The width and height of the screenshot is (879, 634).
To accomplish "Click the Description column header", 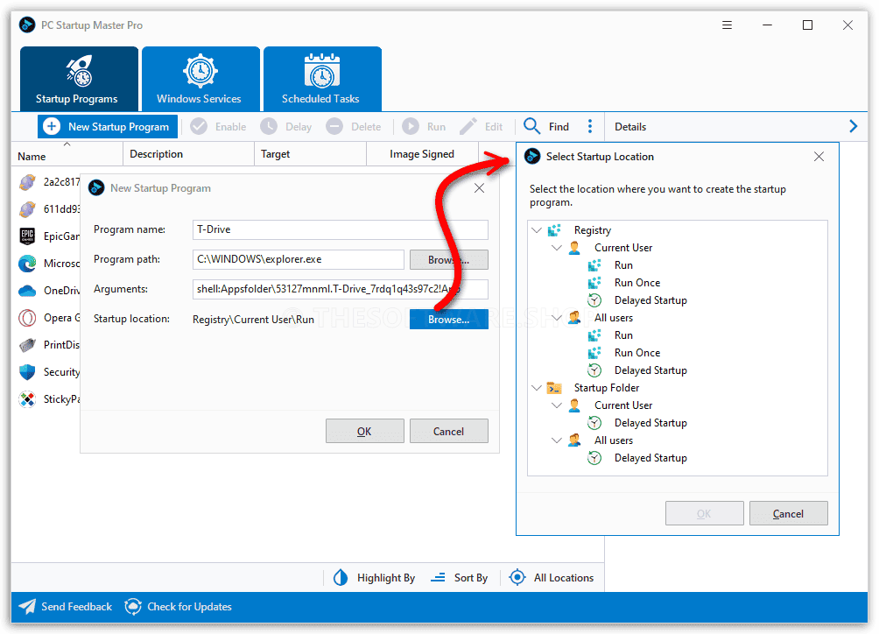I will click(x=188, y=154).
